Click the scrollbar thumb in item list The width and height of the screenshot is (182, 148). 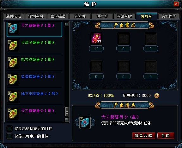point(67,112)
